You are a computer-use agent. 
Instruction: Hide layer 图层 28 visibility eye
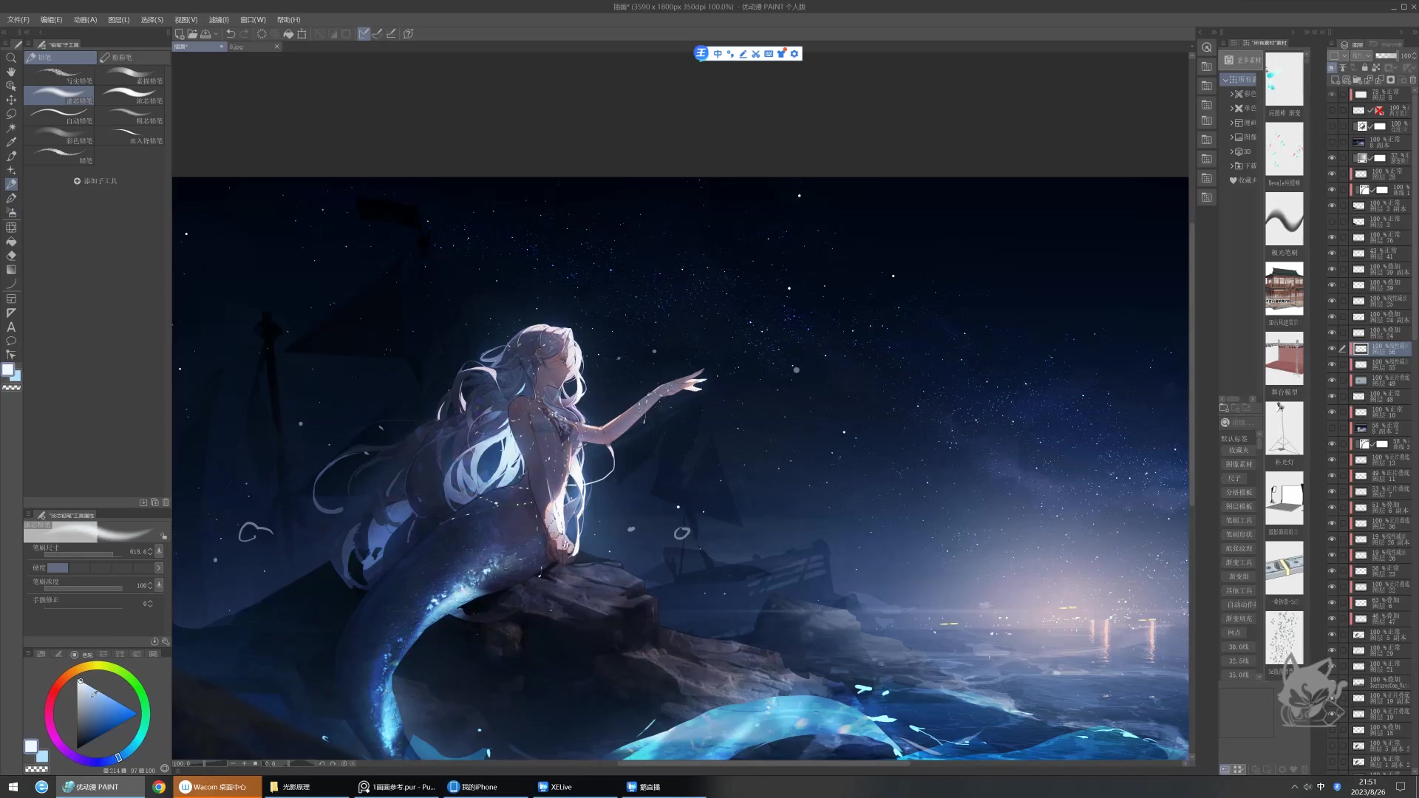pos(1332,174)
